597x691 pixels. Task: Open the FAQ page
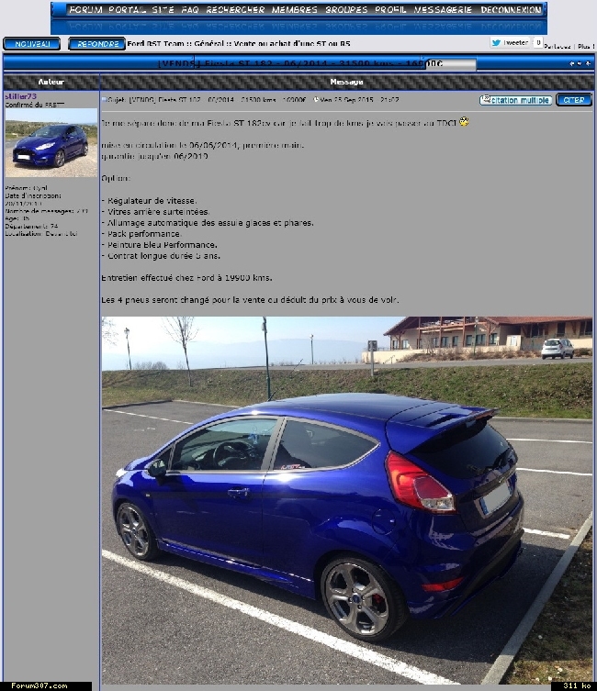pyautogui.click(x=190, y=9)
